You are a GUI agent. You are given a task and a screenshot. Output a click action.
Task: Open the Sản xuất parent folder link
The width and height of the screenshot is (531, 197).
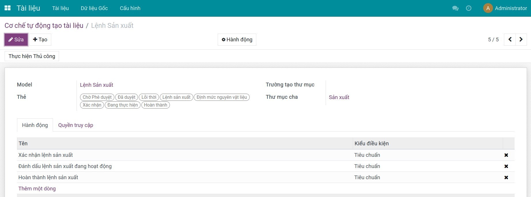339,97
